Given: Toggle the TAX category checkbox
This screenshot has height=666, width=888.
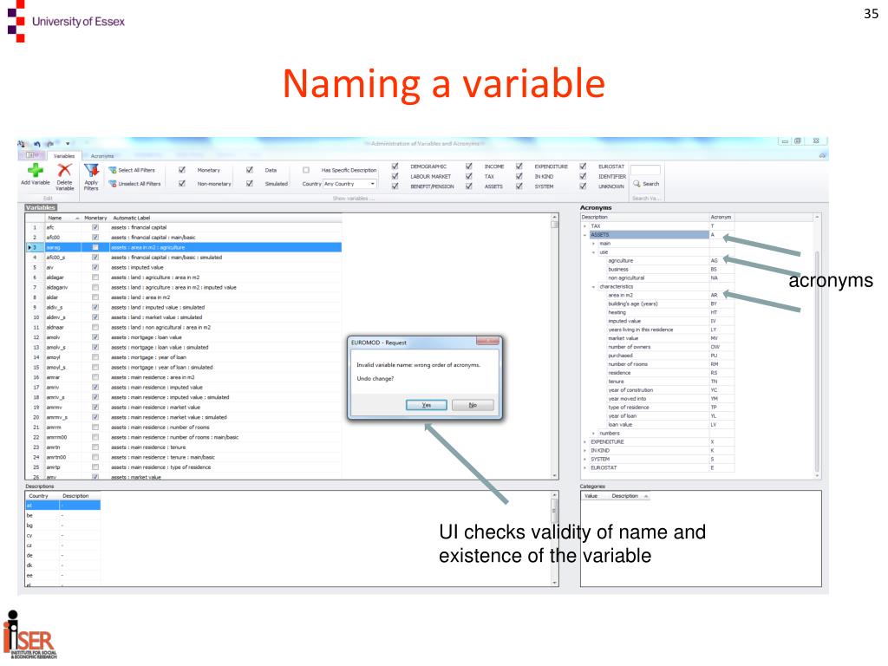Looking at the screenshot, I should (x=469, y=177).
